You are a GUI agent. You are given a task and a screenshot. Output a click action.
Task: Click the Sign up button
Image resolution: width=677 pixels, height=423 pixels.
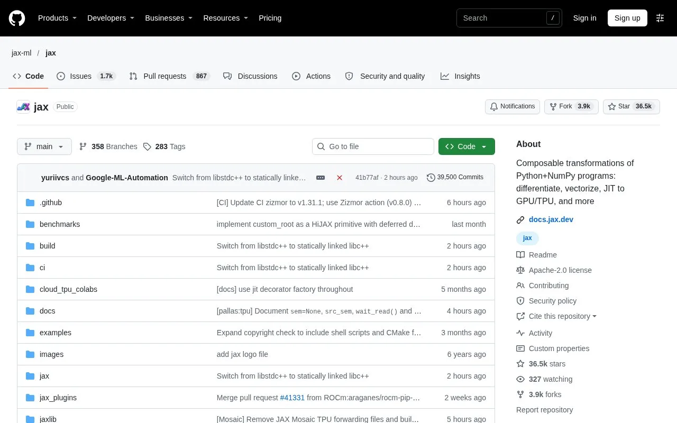627,18
